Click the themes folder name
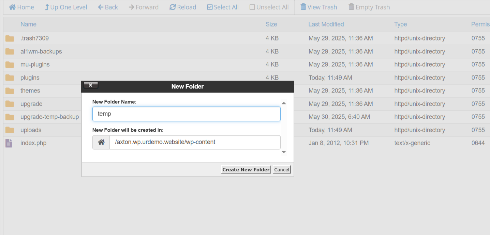 click(x=30, y=90)
